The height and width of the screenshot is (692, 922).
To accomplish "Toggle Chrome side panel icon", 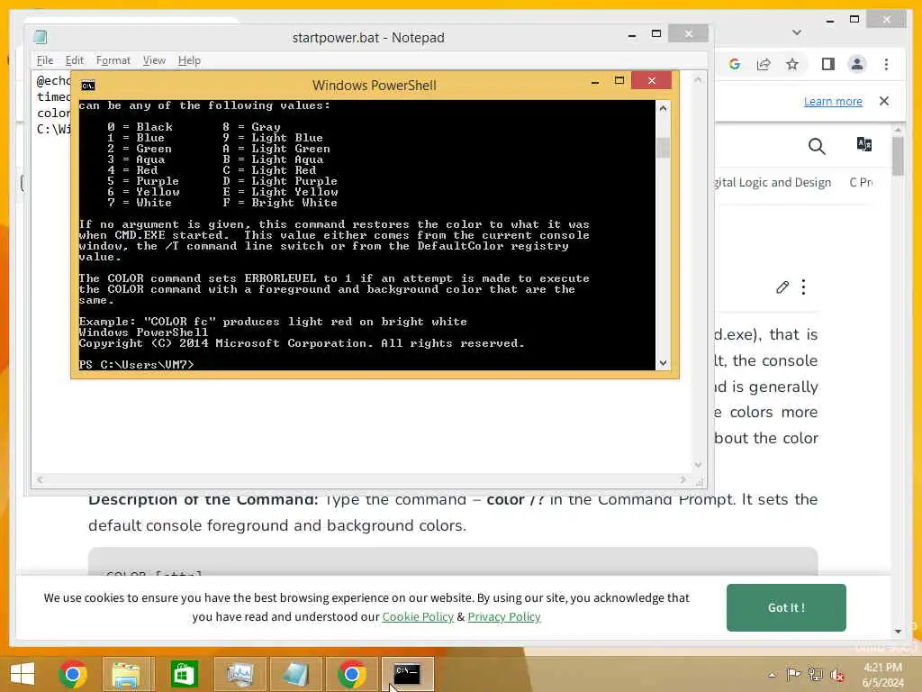I will click(x=828, y=64).
